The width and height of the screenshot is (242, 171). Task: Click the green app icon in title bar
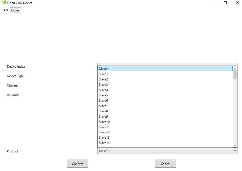[4, 2]
